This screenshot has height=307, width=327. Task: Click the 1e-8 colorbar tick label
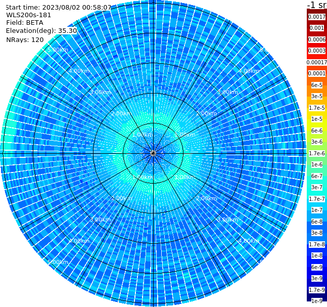(x=317, y=255)
